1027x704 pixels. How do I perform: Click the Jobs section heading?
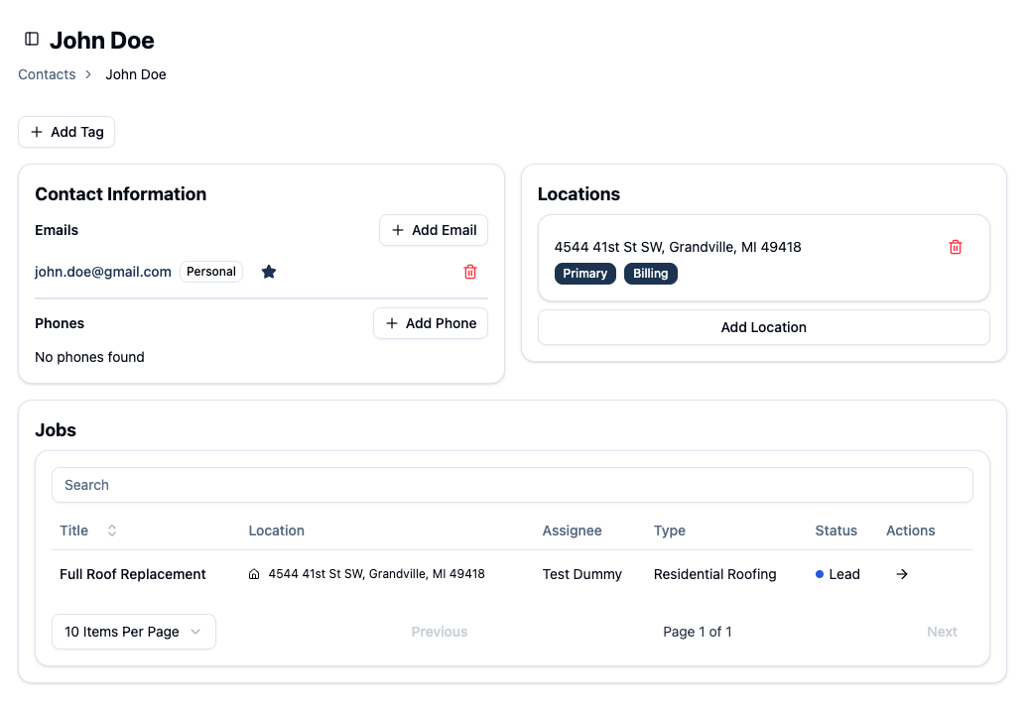(56, 430)
